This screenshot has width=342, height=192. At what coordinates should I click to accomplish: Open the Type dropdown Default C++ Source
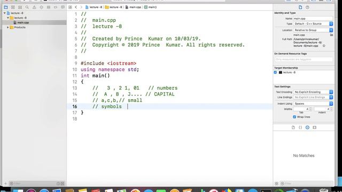tap(313, 23)
